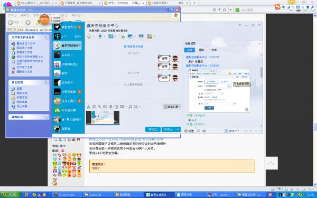Expand remote desktop options dropdown arrow

[135, 36]
